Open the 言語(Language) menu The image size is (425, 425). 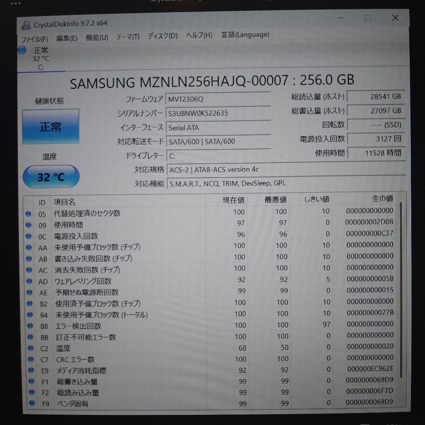[x=246, y=35]
